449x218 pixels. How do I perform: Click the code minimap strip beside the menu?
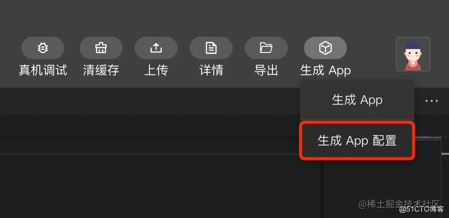click(x=428, y=138)
